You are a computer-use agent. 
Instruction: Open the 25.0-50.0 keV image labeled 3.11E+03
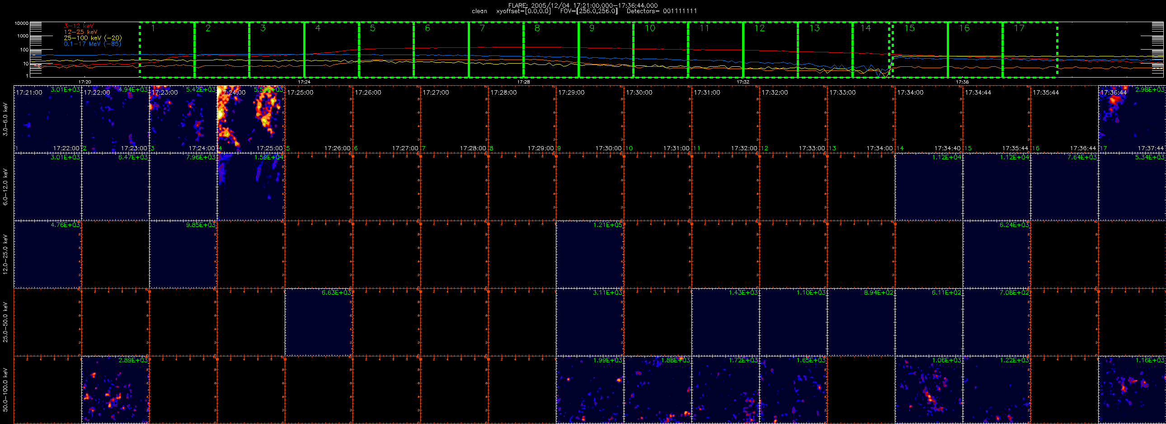tap(590, 323)
